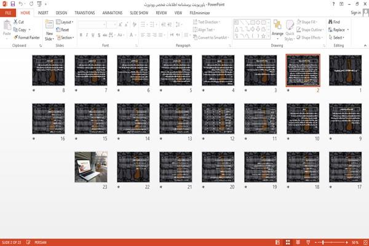This screenshot has height=246, width=369.
Task: Open the Layout dropdown
Action: [65, 22]
